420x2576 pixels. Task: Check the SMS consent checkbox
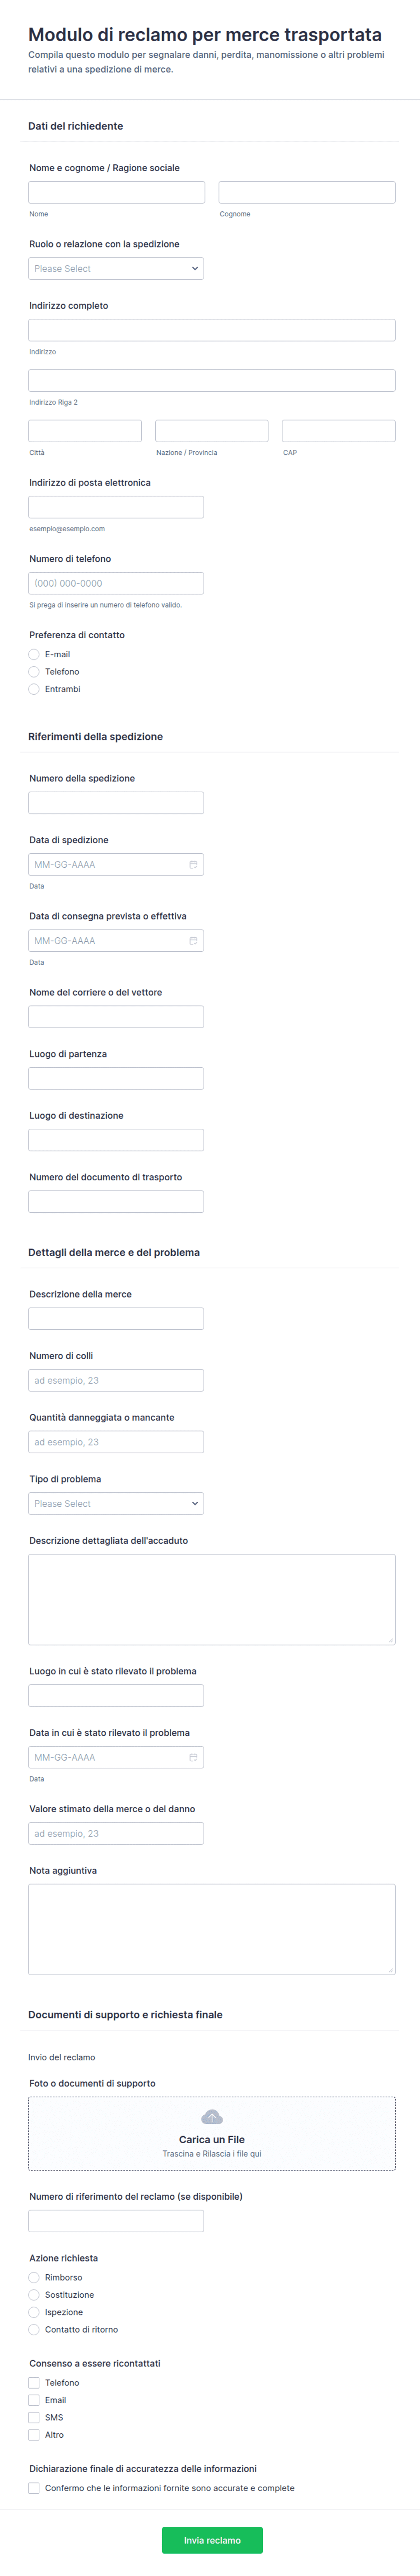pos(34,2417)
